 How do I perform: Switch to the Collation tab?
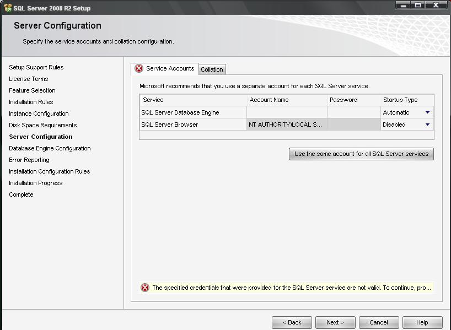(x=212, y=69)
